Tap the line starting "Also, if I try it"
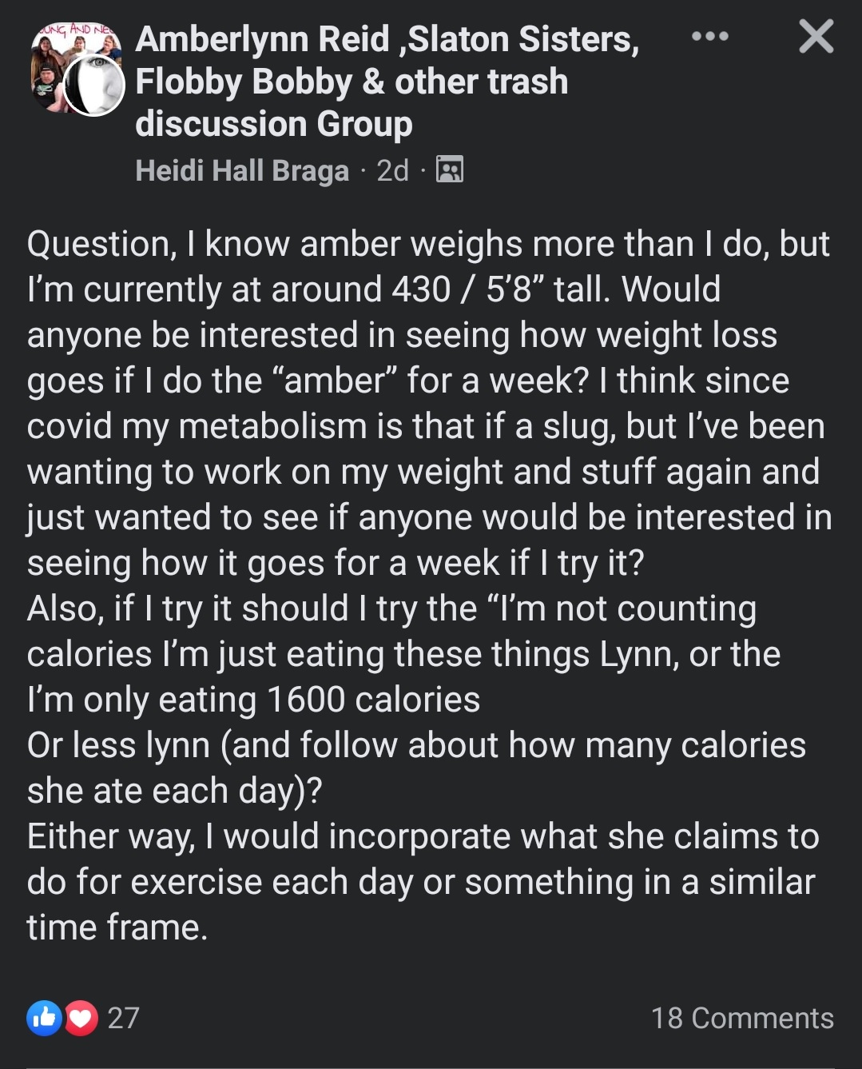 [x=391, y=608]
